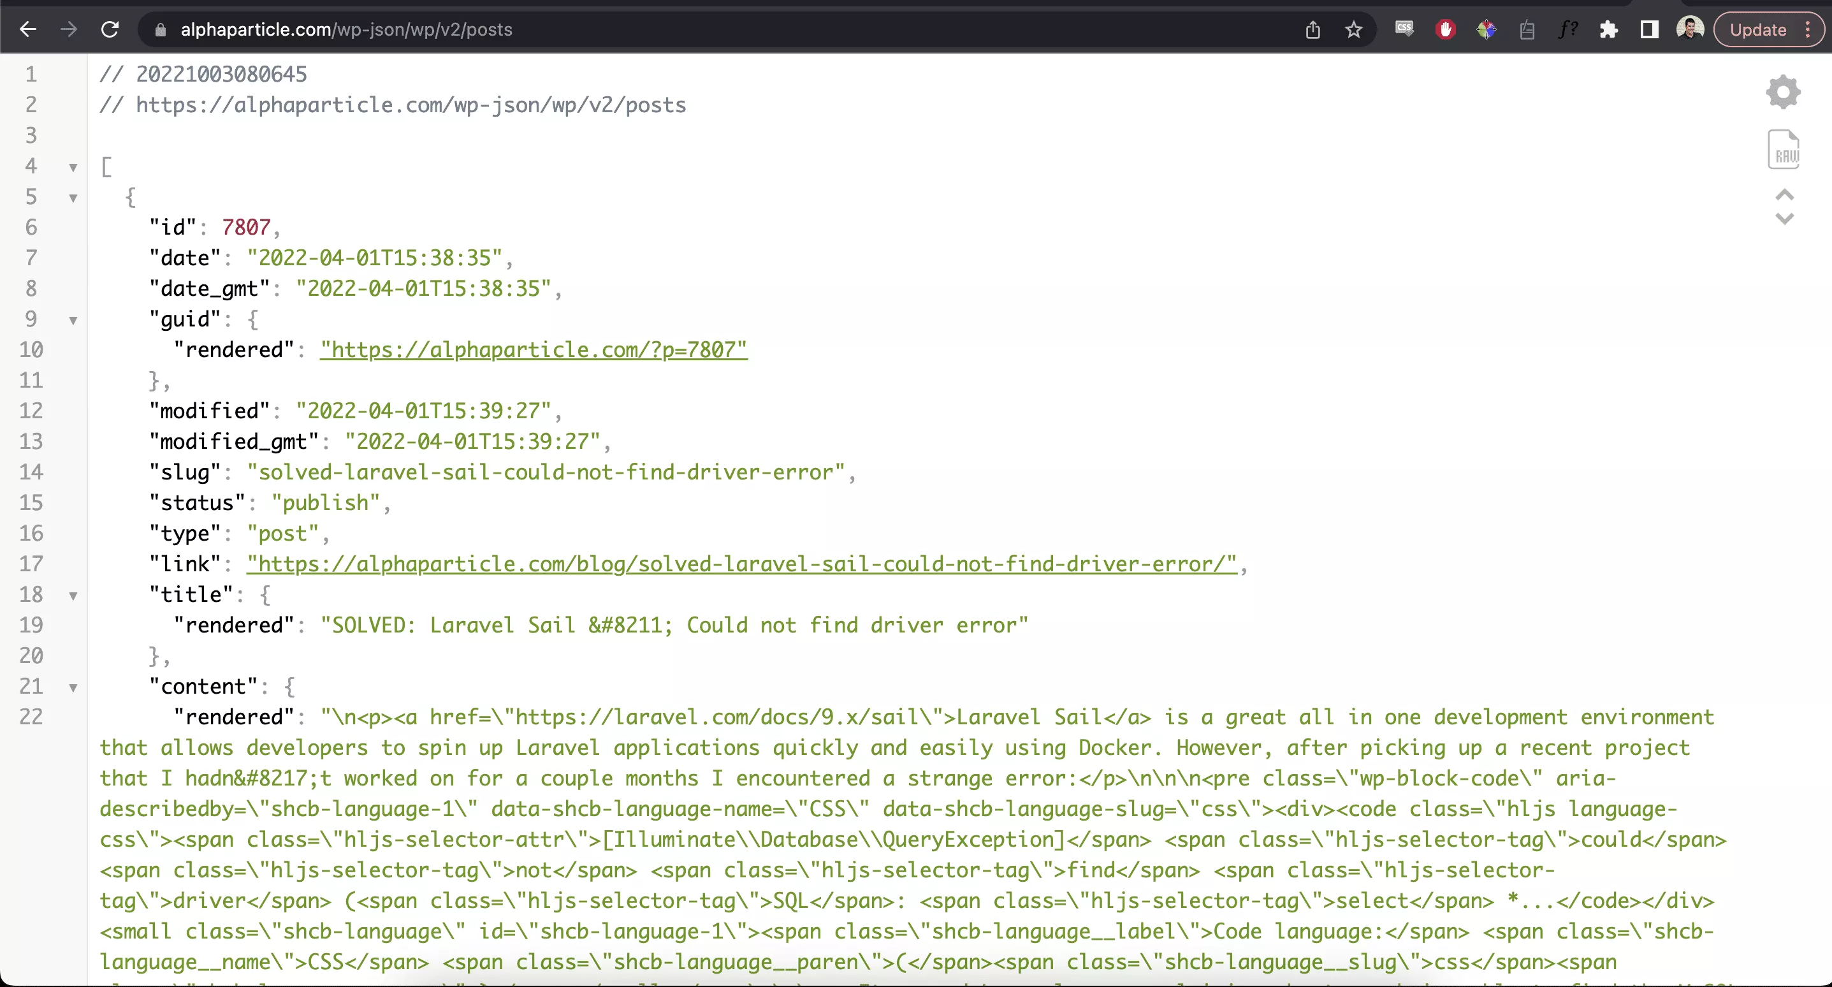Collapse the root array on line 4
Image resolution: width=1832 pixels, height=987 pixels.
point(73,168)
